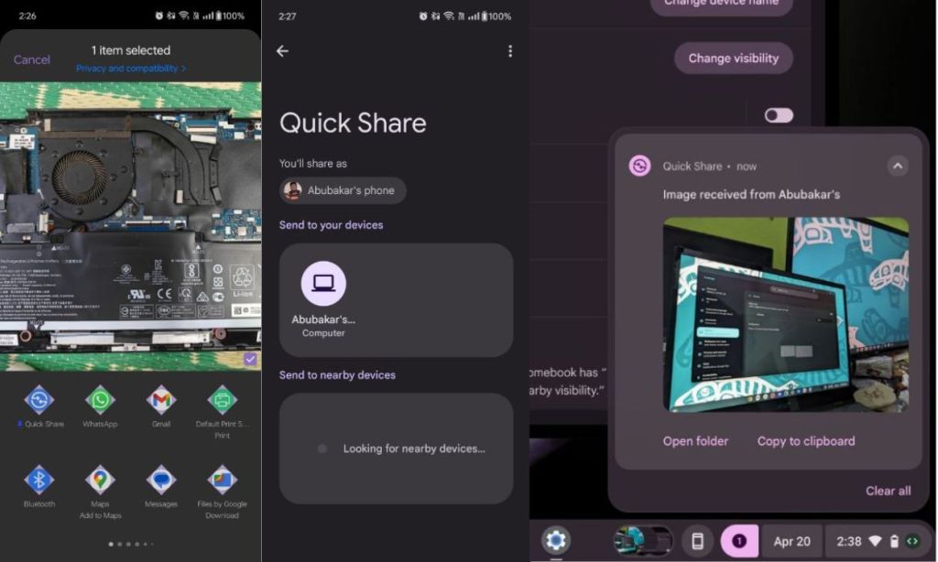The height and width of the screenshot is (562, 938).
Task: Open quick settings from 2:38 clock
Action: pyautogui.click(x=849, y=542)
